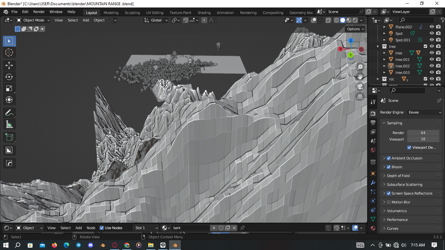
Task: Switch to the Sculpting workspace tab
Action: pyautogui.click(x=132, y=13)
